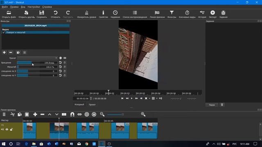Click the player volume speaker icon

(x=160, y=98)
